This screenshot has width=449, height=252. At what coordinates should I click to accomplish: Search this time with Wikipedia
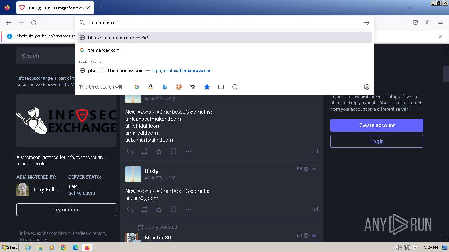pyautogui.click(x=193, y=87)
